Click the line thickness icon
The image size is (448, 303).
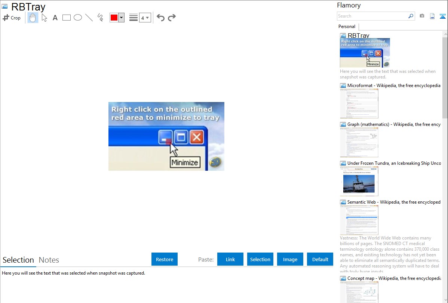click(x=134, y=18)
